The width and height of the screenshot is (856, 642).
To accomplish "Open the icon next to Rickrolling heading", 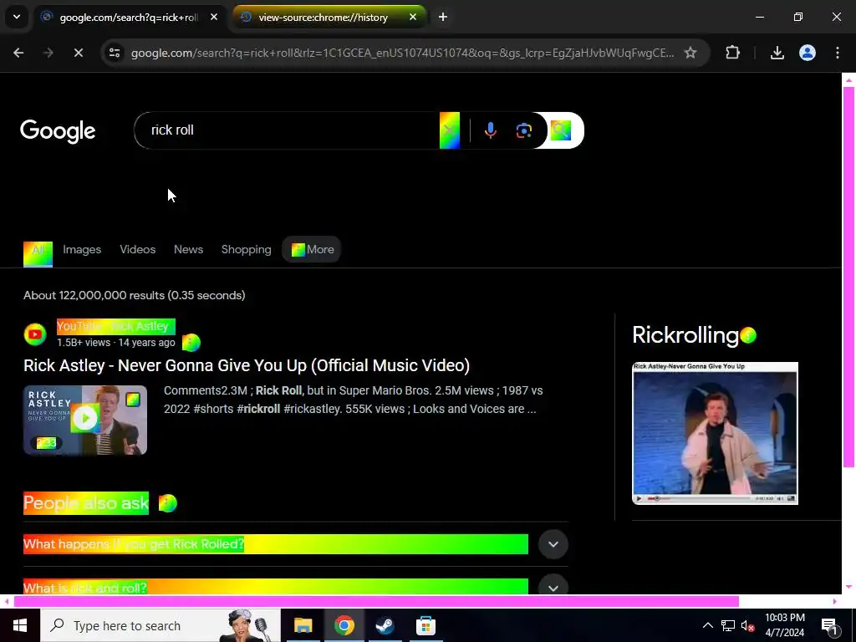I will (x=748, y=335).
